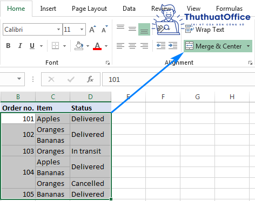
Task: Select the 'In transit' status cell
Action: coord(90,151)
